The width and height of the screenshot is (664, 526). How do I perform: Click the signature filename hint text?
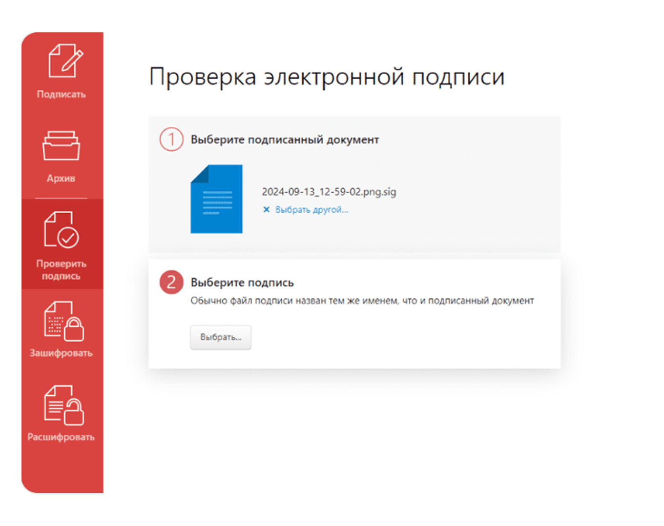(x=362, y=301)
